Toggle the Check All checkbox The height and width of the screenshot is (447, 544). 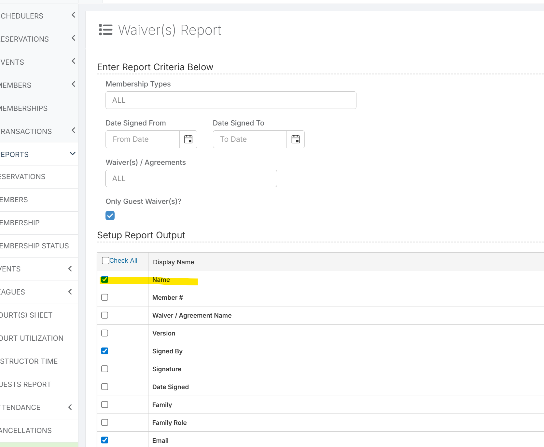coord(105,261)
